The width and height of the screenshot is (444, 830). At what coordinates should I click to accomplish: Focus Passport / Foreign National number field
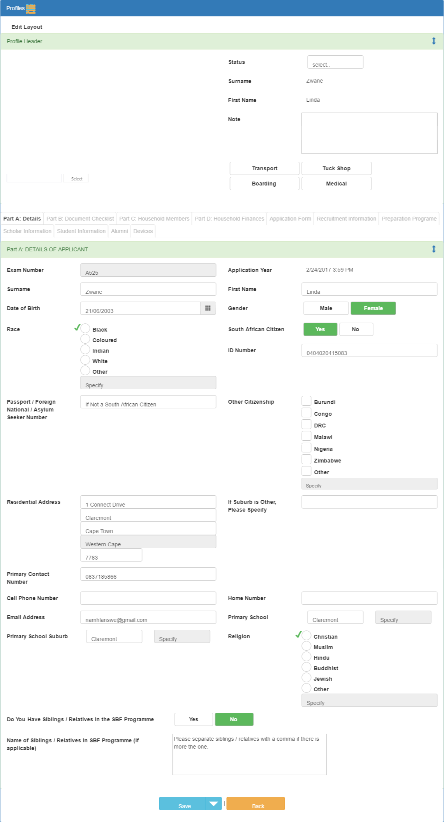[148, 402]
